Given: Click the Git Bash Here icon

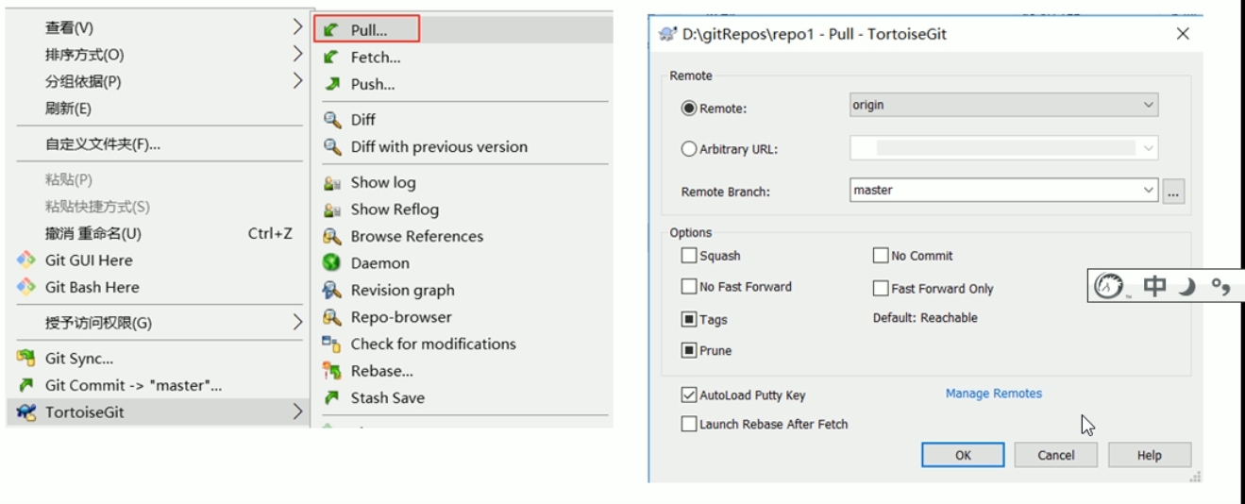Looking at the screenshot, I should [26, 287].
